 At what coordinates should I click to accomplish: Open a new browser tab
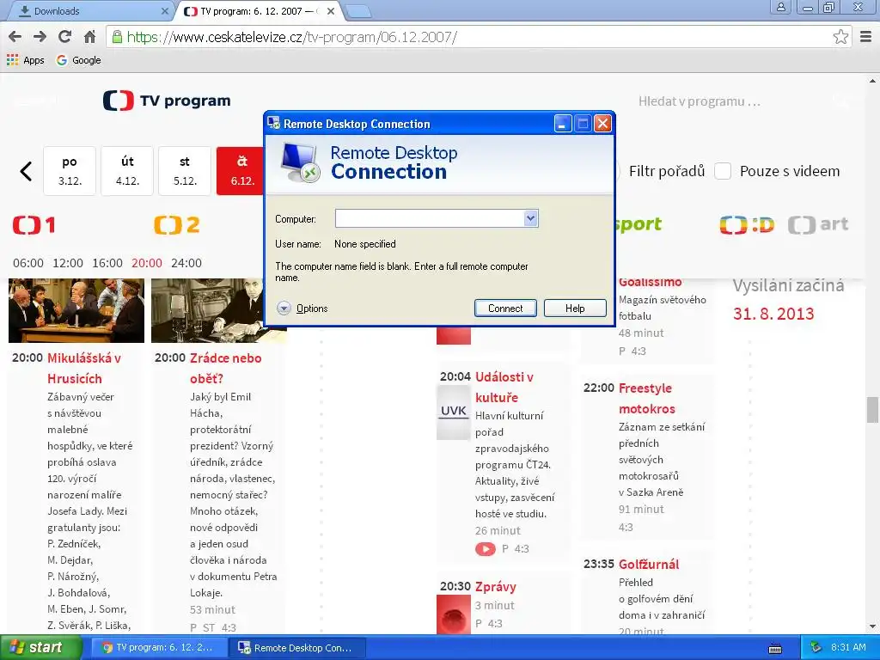357,10
